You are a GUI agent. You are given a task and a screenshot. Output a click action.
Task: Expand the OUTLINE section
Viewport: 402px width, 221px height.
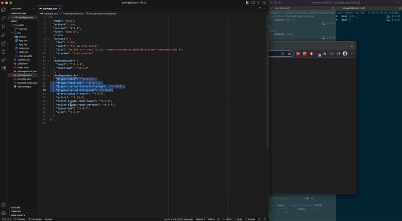(16, 207)
